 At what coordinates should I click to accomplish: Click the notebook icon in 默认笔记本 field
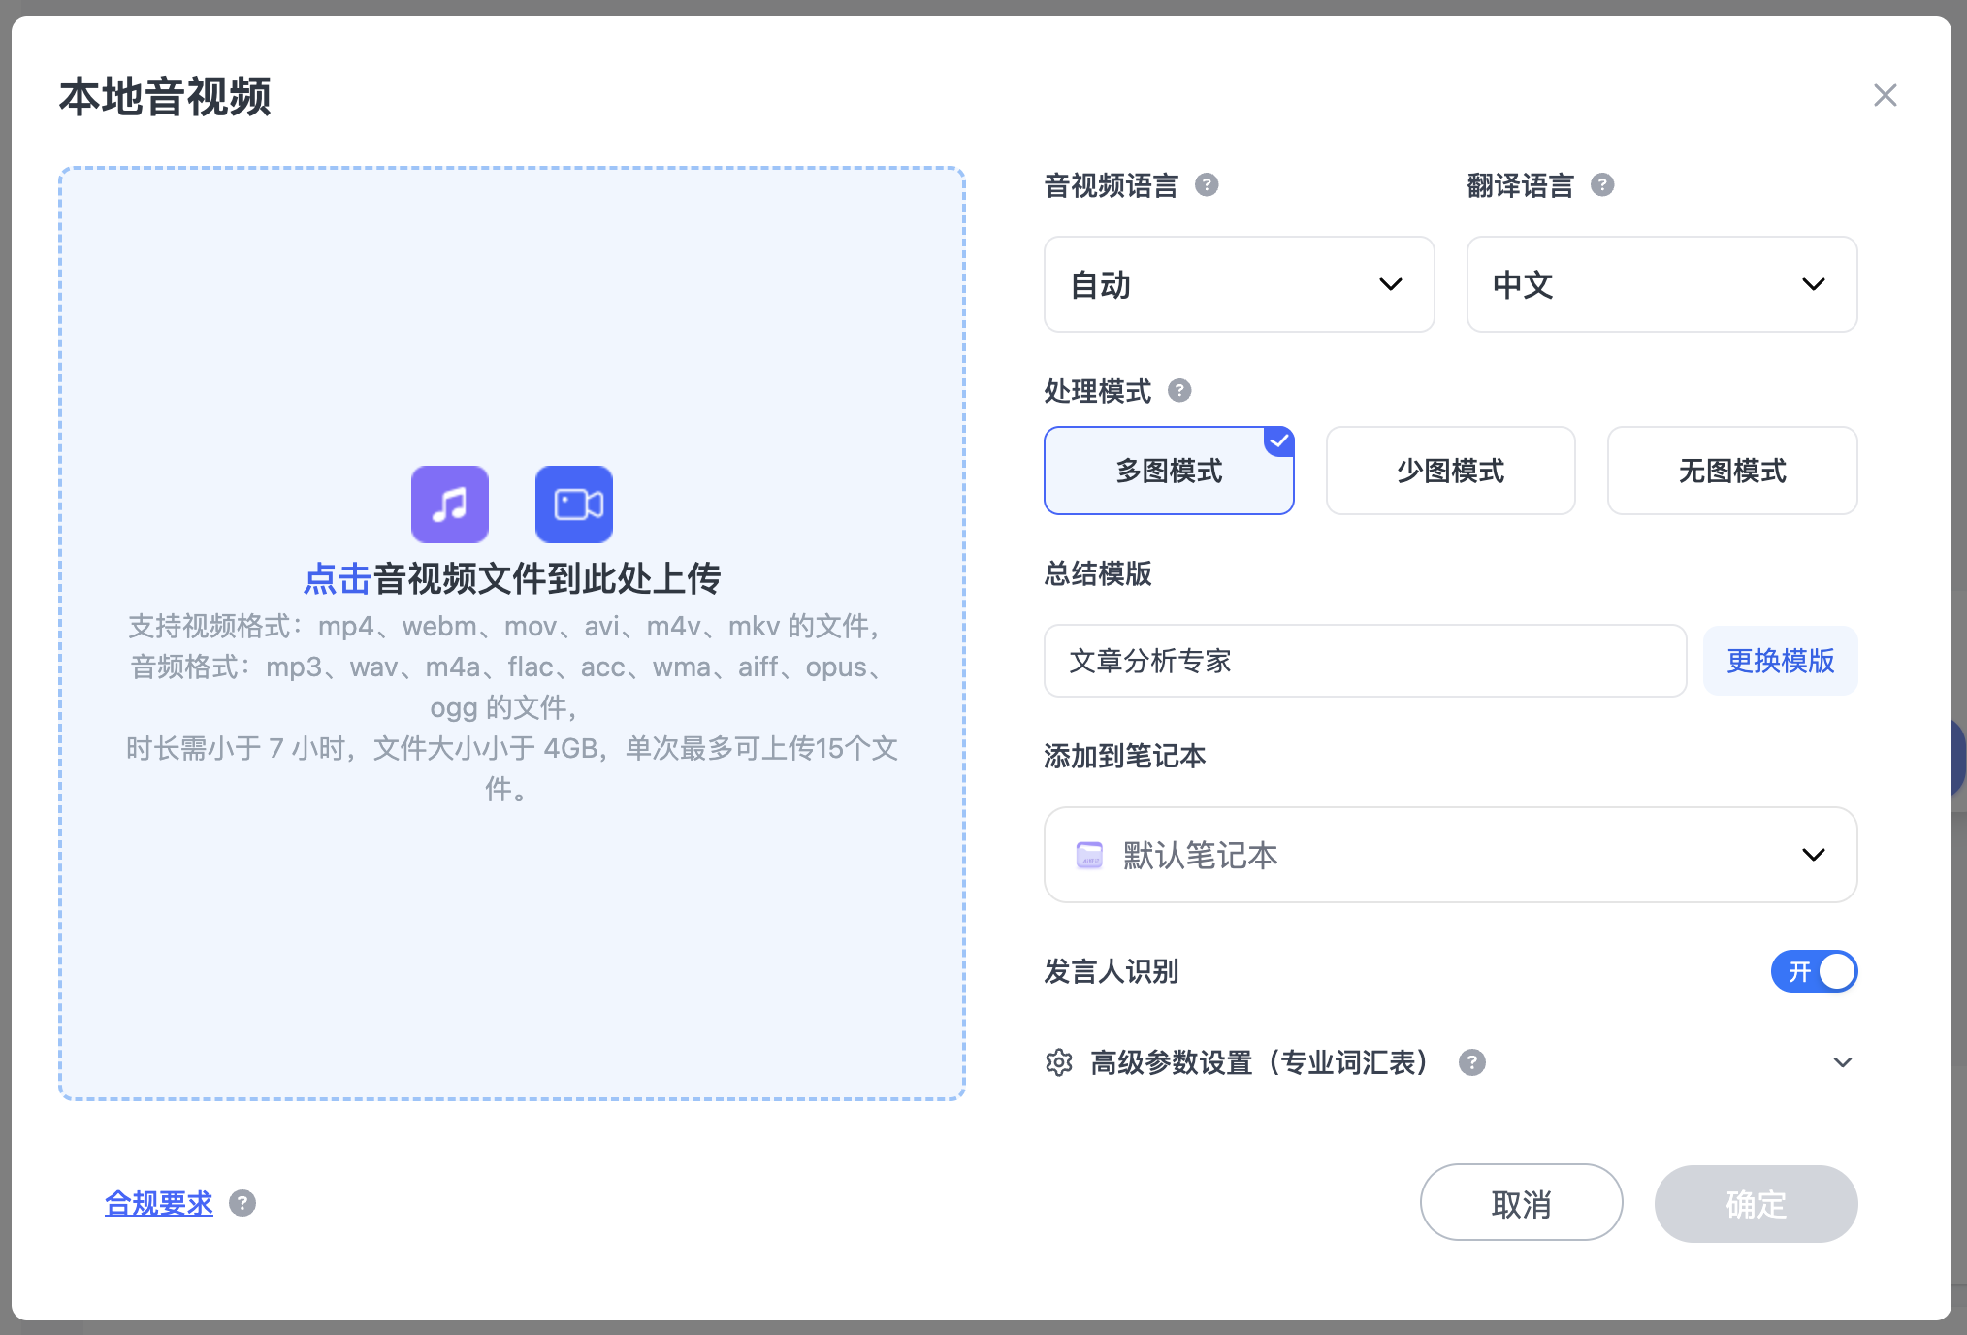click(1090, 855)
